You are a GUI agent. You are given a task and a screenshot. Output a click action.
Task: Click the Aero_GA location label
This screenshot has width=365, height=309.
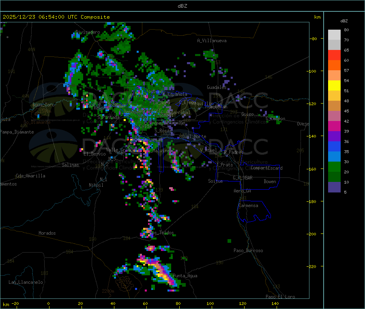pos(242,191)
